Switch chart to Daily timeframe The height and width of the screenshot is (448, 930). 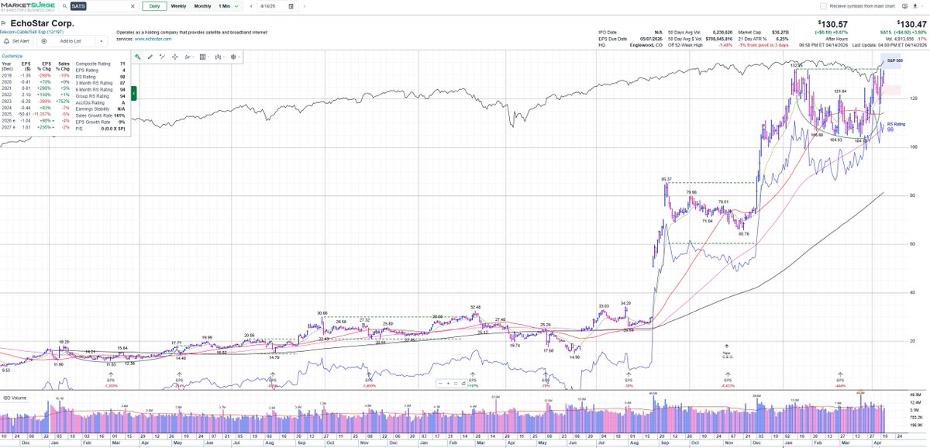[154, 6]
